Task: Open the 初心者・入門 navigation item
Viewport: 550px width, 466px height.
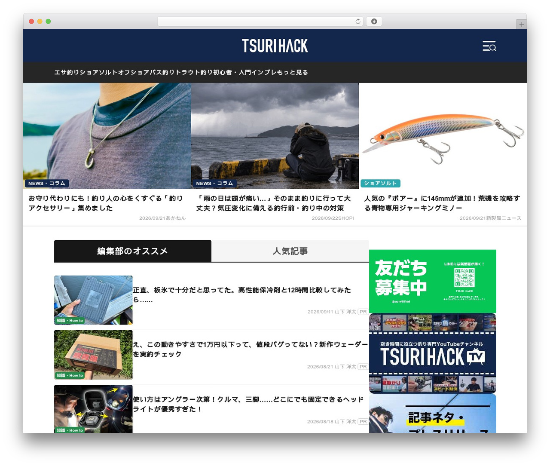Action: click(x=232, y=72)
